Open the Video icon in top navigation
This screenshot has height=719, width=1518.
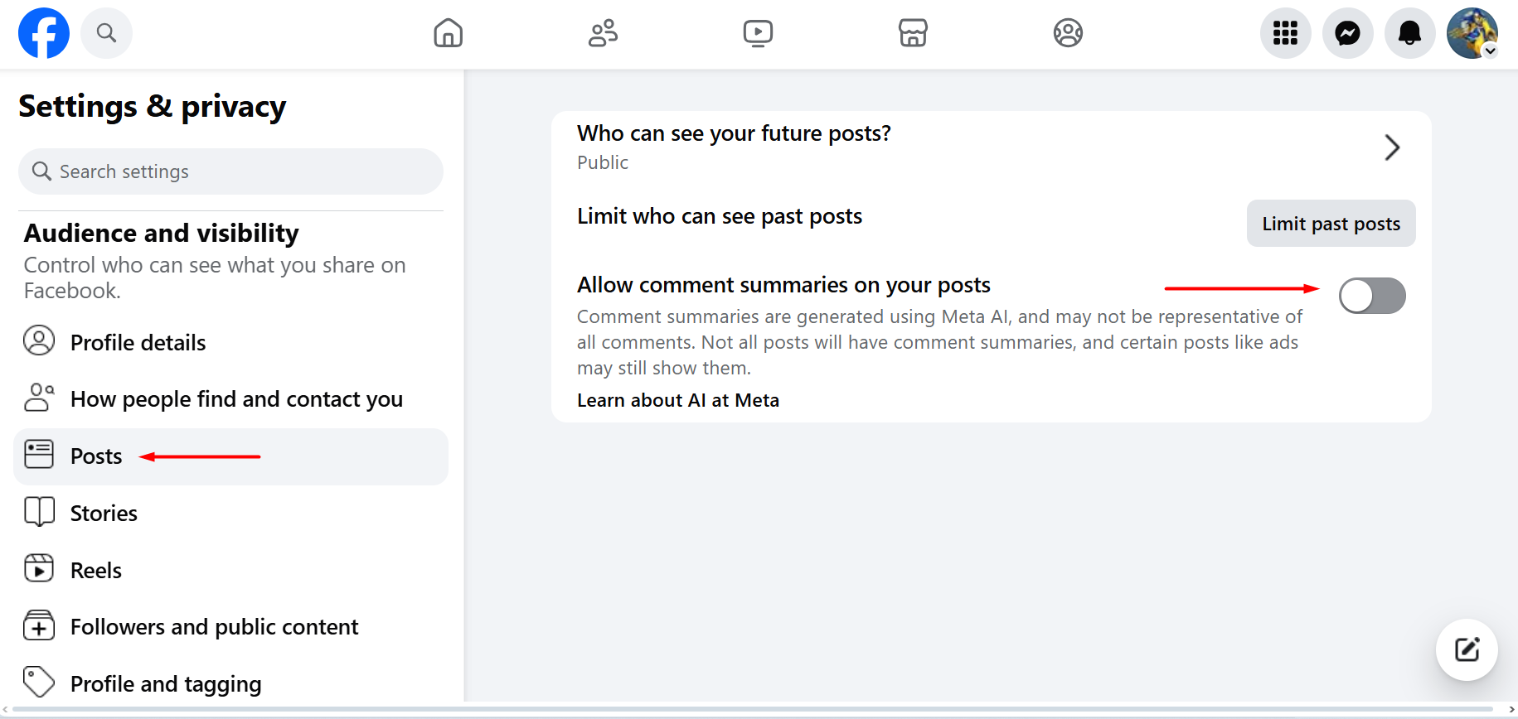(x=758, y=33)
